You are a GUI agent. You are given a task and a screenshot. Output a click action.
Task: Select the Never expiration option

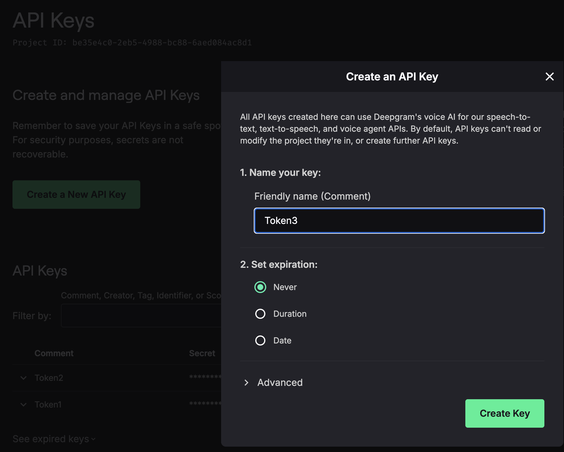point(260,287)
